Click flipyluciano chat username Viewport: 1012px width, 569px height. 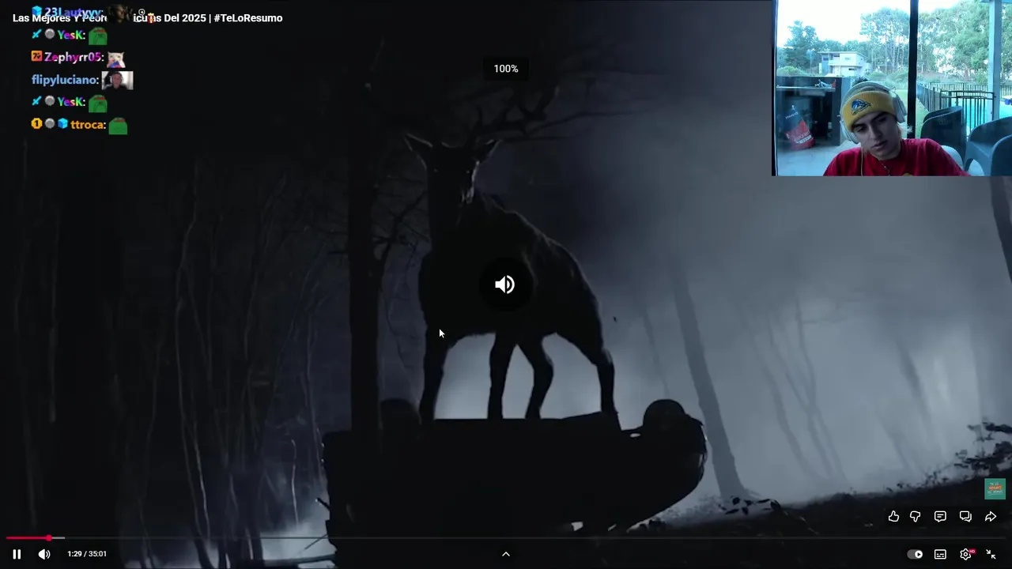click(x=65, y=80)
